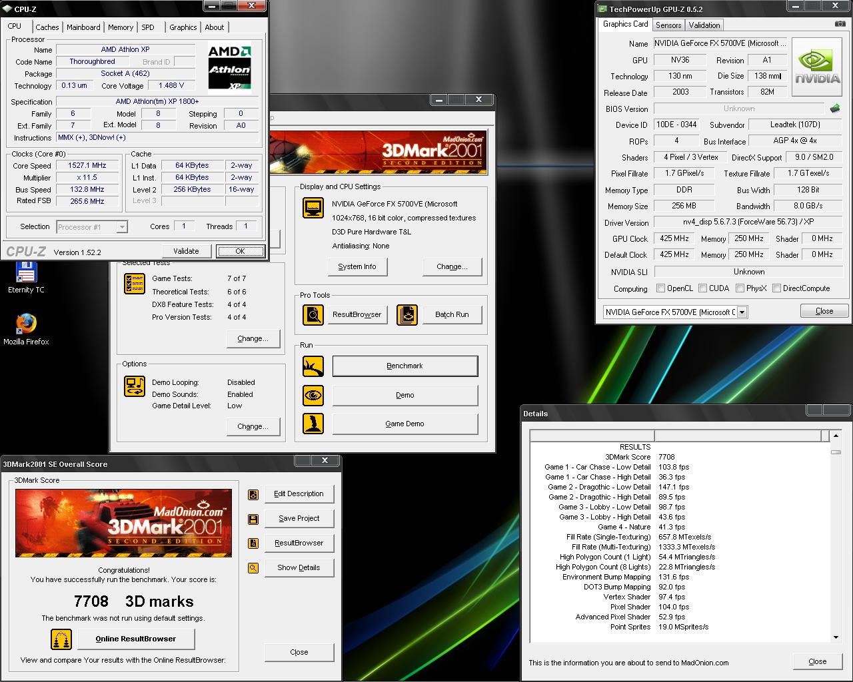Switch to the Caches tab in CPU-Z
853x682 pixels.
tap(47, 27)
